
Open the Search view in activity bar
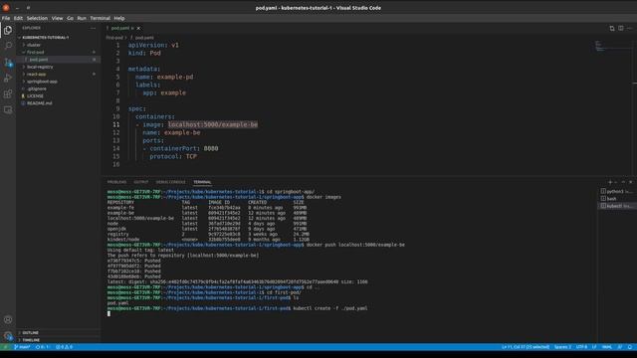point(8,46)
